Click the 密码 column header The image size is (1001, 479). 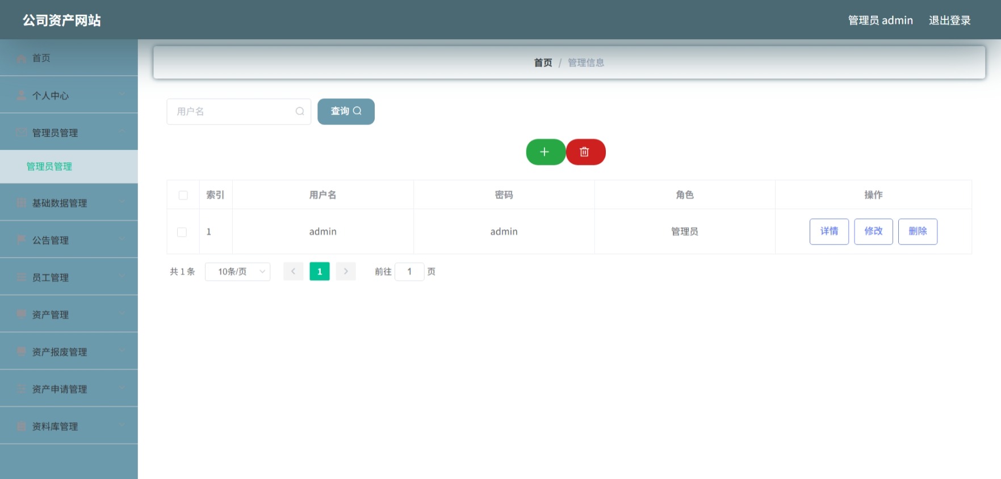pyautogui.click(x=504, y=195)
